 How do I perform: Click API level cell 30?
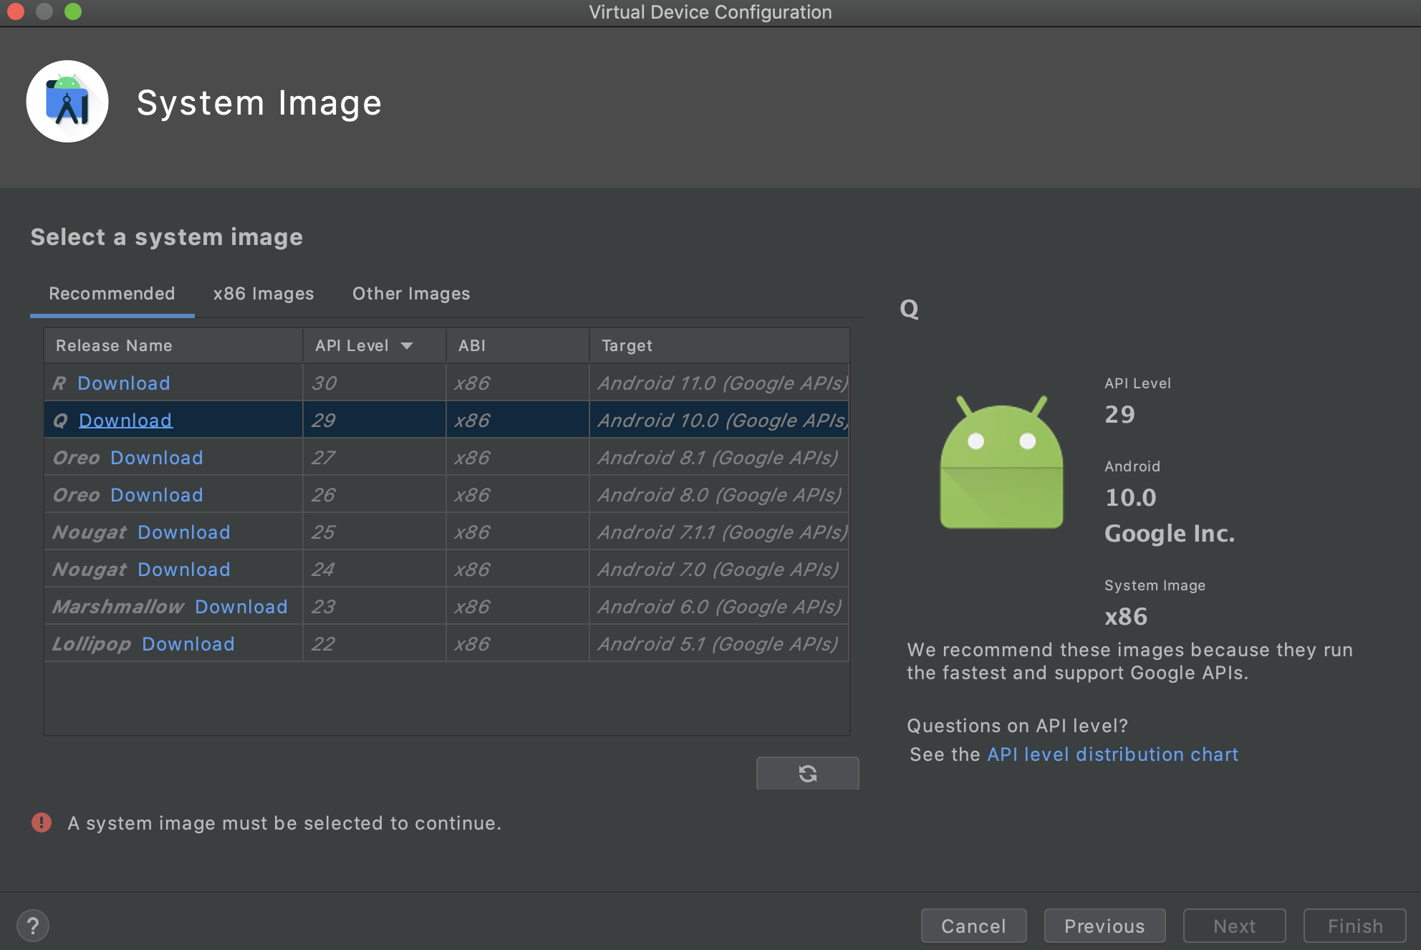point(375,383)
